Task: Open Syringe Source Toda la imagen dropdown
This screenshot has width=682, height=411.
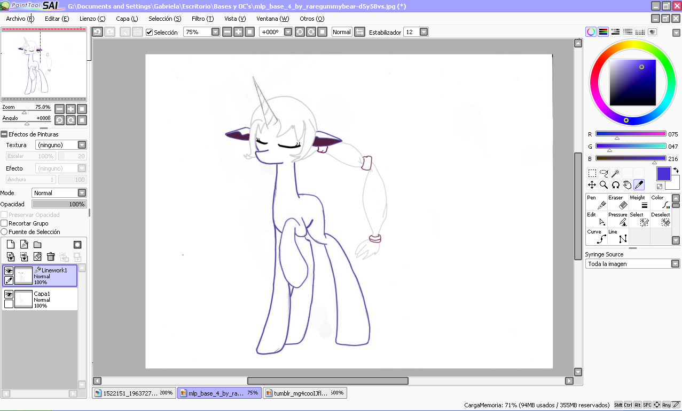Action: (675, 264)
